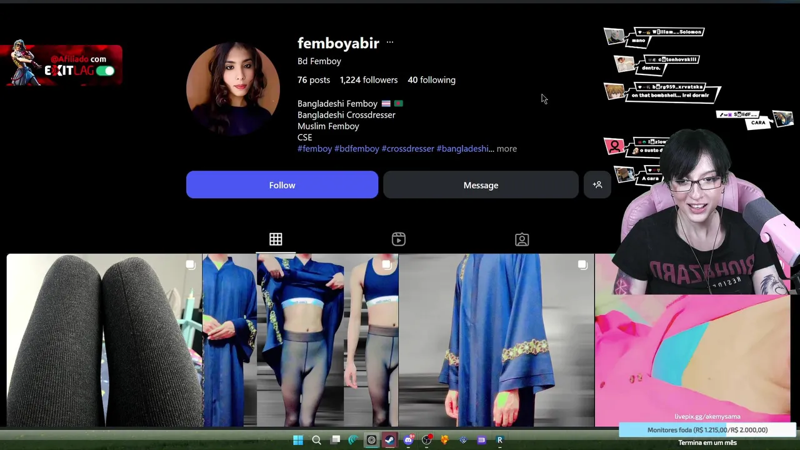The height and width of the screenshot is (450, 800).
Task: Open Steam from the taskbar
Action: [389, 440]
